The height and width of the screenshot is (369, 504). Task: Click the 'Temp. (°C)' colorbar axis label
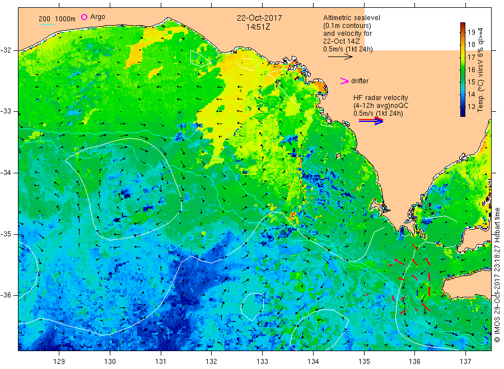point(480,97)
